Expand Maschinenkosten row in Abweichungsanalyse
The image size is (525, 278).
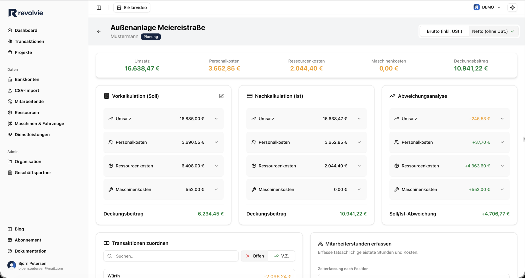click(x=502, y=190)
